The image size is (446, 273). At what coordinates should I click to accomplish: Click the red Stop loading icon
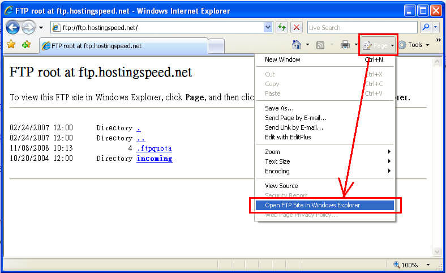[x=297, y=27]
